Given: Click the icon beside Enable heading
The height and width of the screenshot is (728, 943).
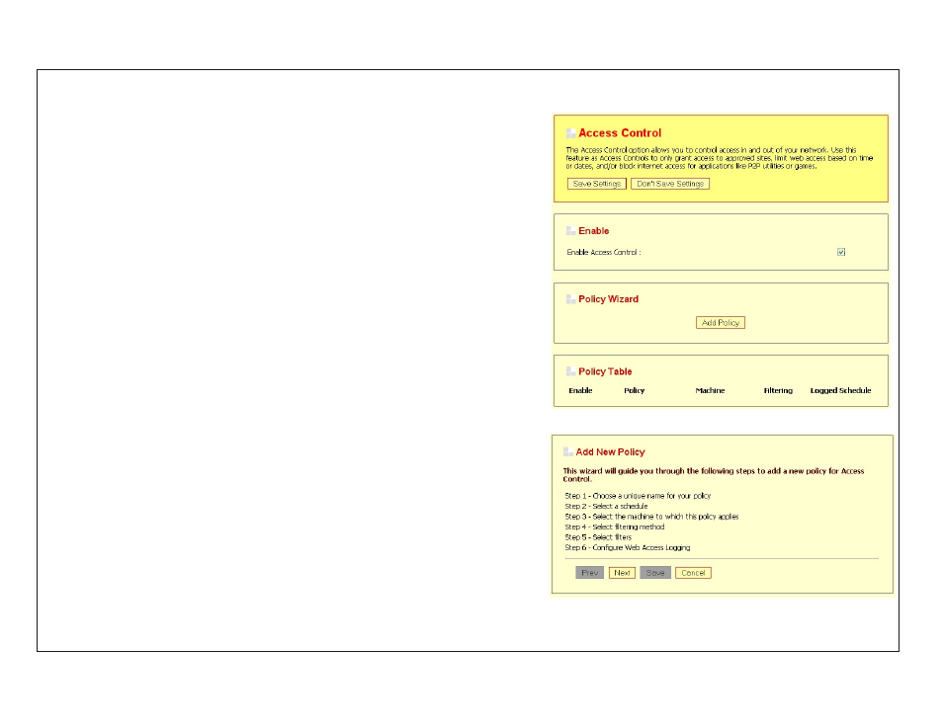Looking at the screenshot, I should tap(570, 231).
